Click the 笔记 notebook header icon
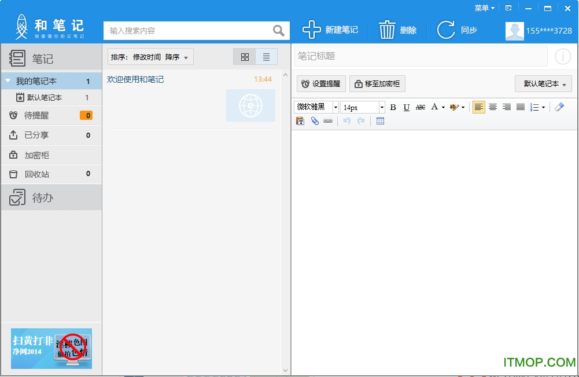The height and width of the screenshot is (377, 579). 17,58
